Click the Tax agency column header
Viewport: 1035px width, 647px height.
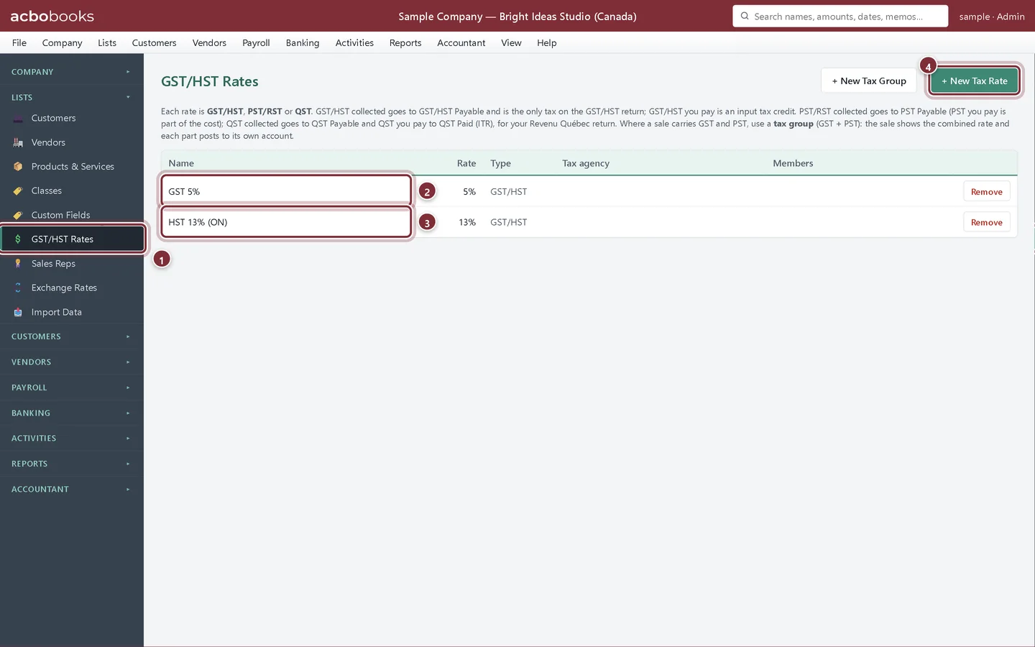click(x=586, y=163)
